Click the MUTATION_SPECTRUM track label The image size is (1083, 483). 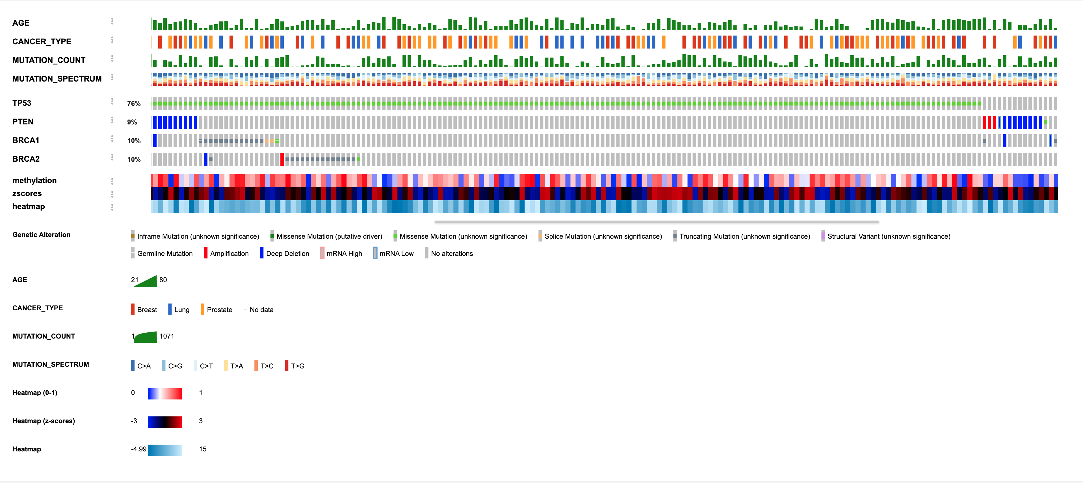point(57,79)
